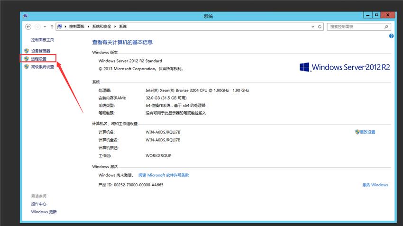Click the Back navigation arrow
Screen dimensions: 403x226
coord(28,27)
